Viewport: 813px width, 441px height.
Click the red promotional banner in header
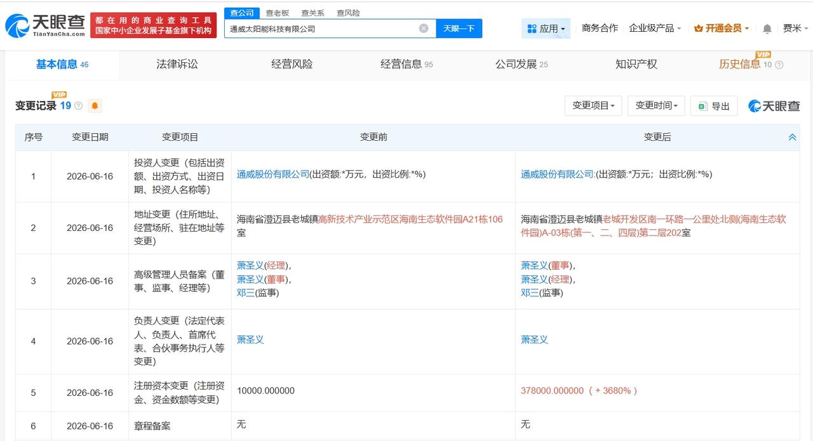(153, 25)
